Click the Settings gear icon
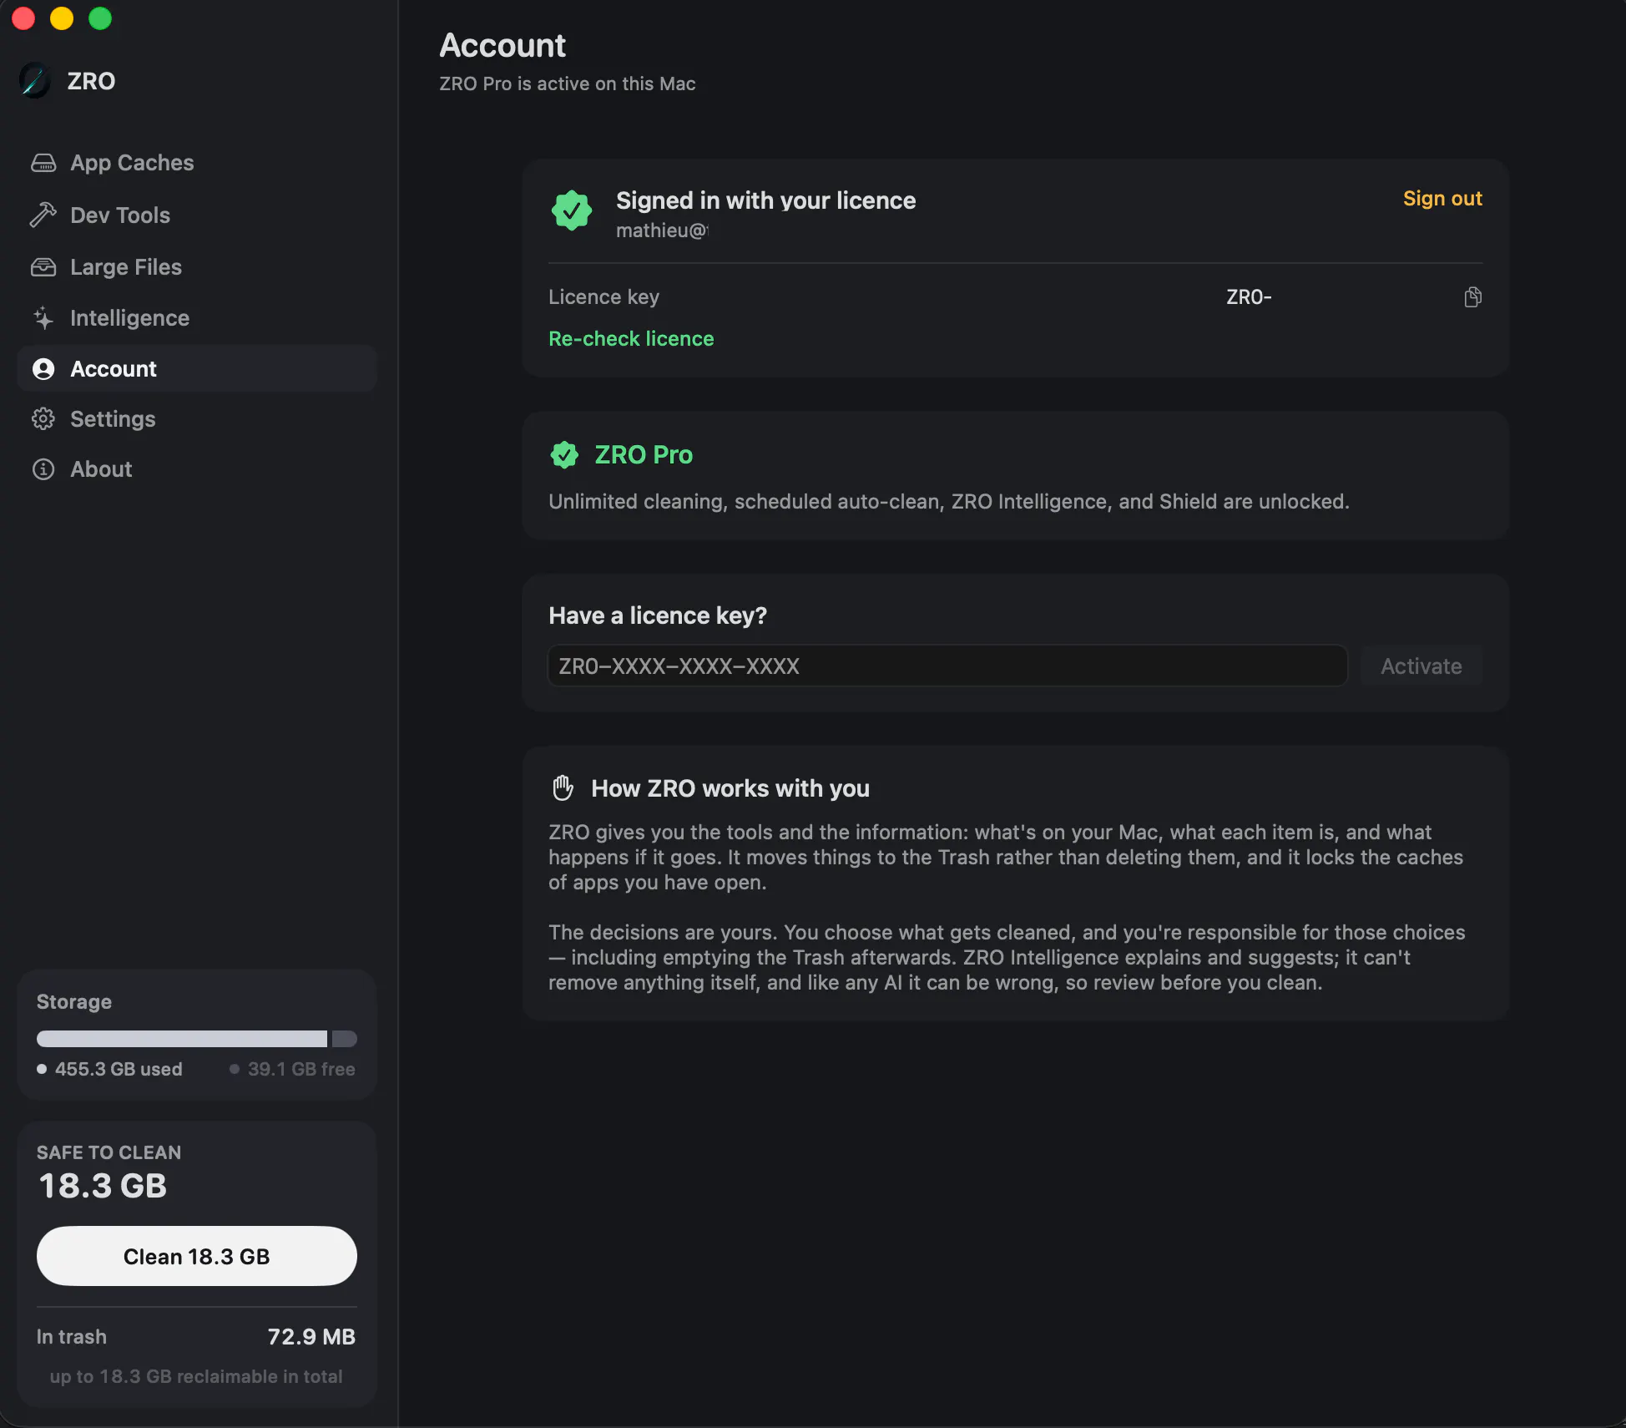 43,419
